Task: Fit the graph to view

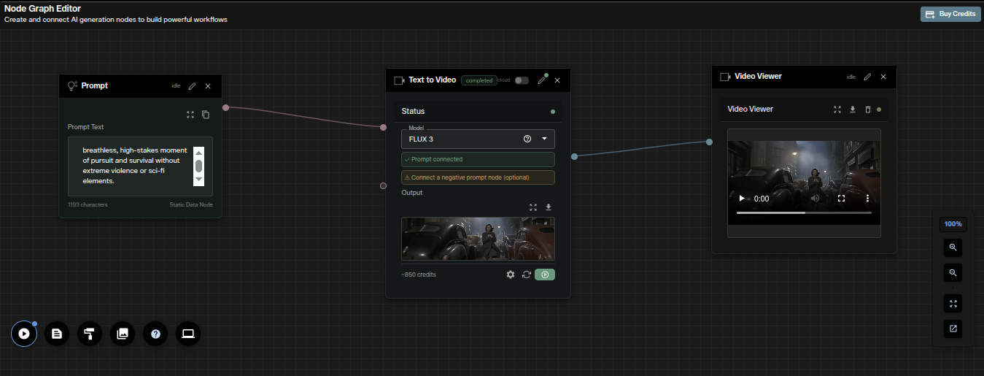Action: (953, 303)
